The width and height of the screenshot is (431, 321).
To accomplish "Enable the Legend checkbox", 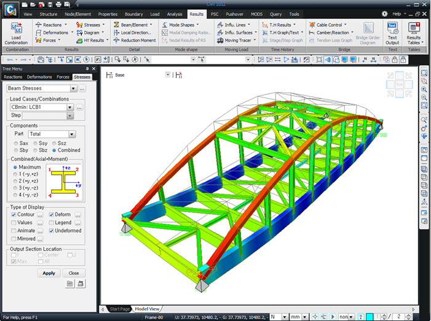I will 52,223.
